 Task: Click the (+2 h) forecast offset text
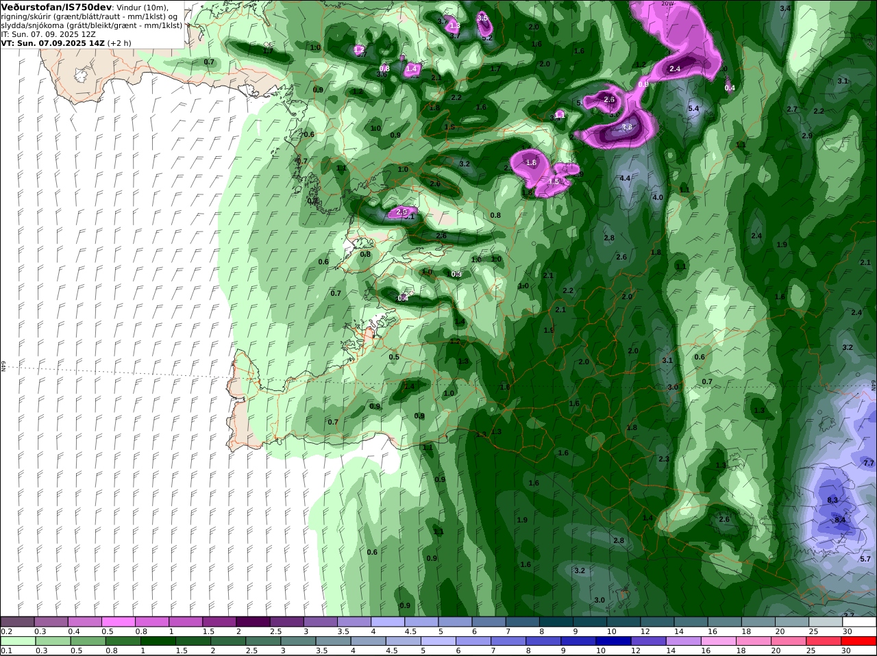click(x=119, y=42)
